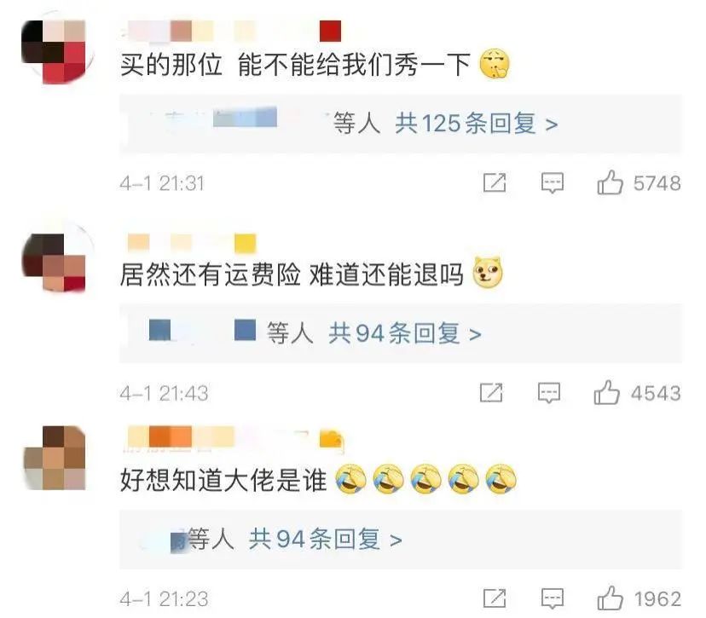The width and height of the screenshot is (706, 618).
Task: Reply to the comment with 1962 likes
Action: tap(552, 598)
